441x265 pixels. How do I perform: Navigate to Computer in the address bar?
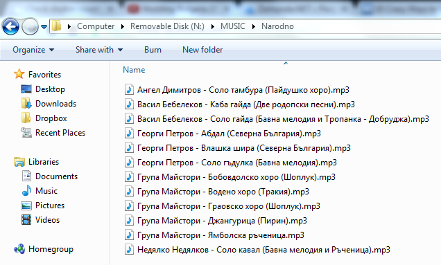pos(96,26)
